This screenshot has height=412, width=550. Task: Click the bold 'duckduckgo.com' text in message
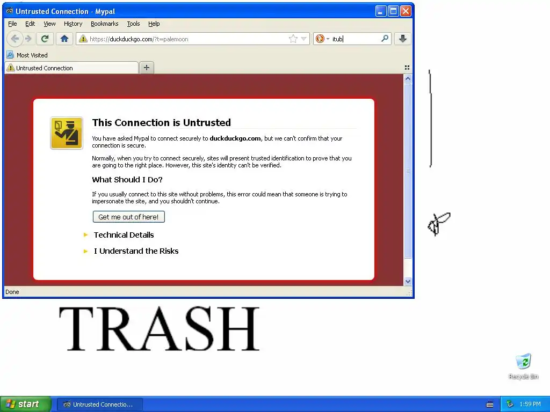click(235, 138)
